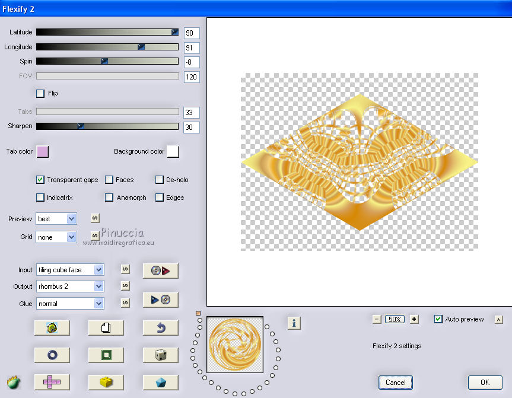Viewport: 512px width, 398px height.
Task: Click the golden swirl source thumbnail
Action: pyautogui.click(x=235, y=345)
